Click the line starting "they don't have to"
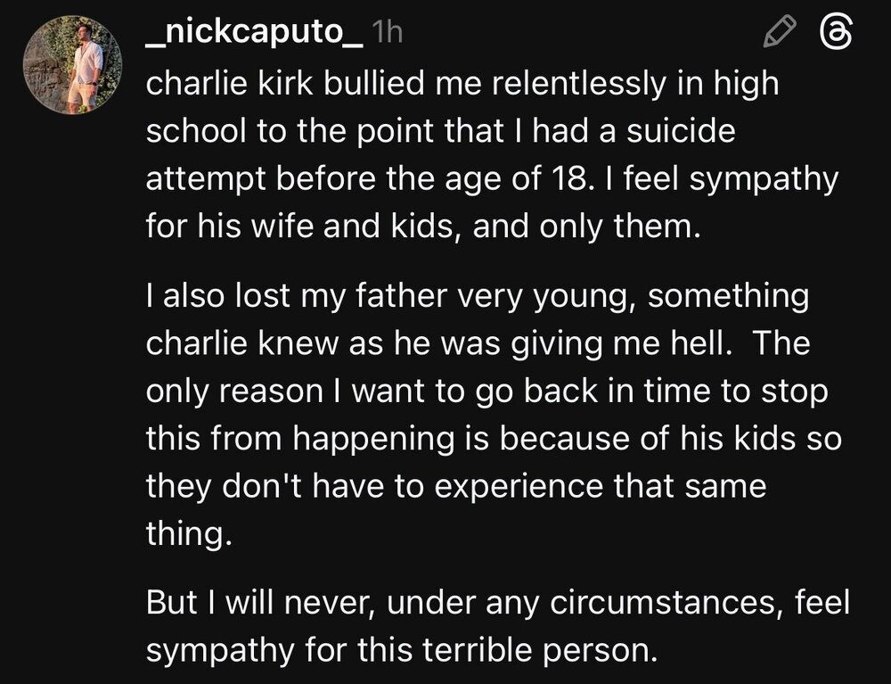Screen dimensions: 891x684 [455, 485]
